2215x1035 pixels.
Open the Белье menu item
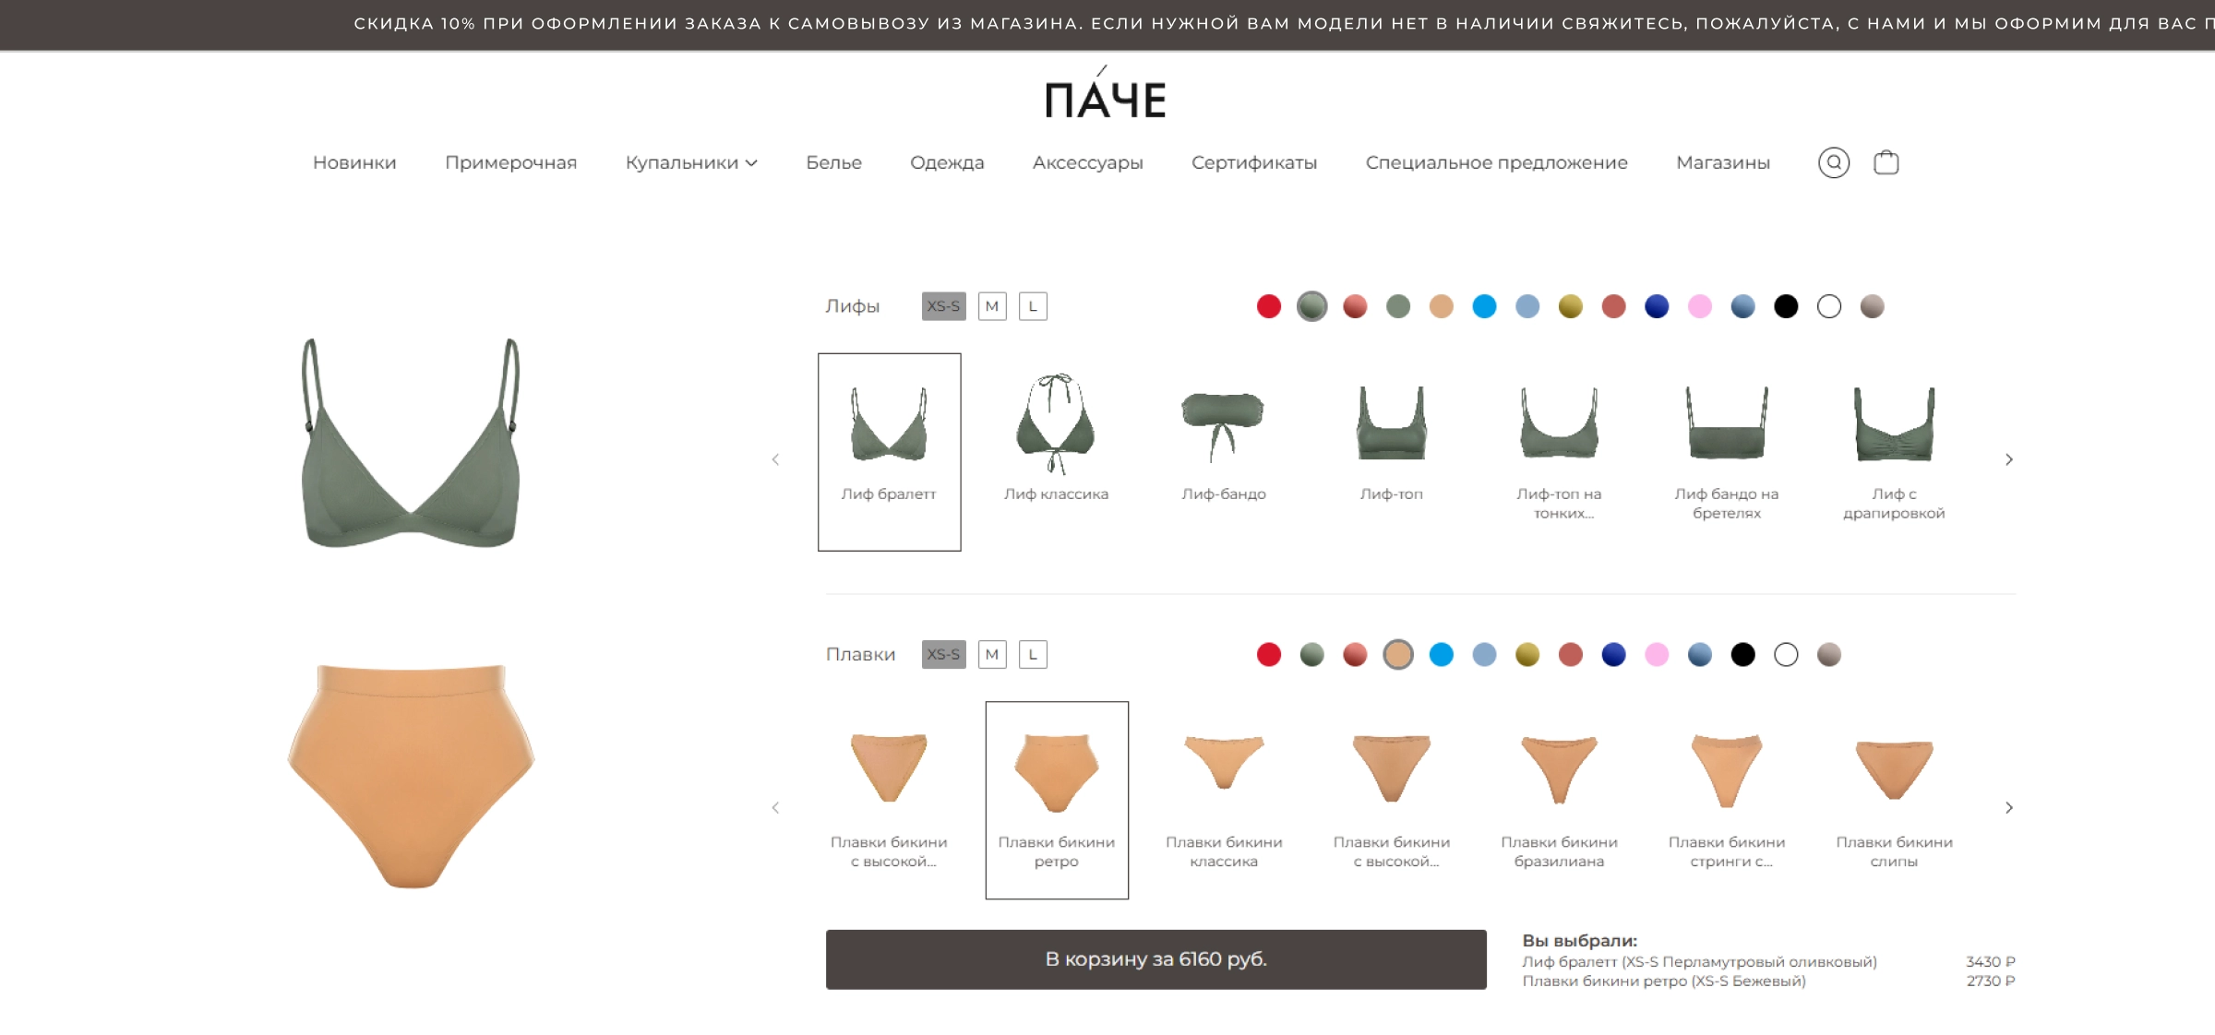pyautogui.click(x=833, y=162)
